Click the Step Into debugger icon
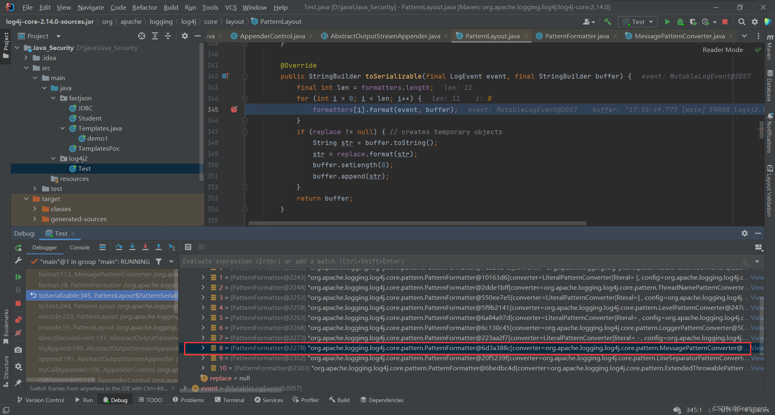Image resolution: width=775 pixels, height=415 pixels. pos(132,247)
